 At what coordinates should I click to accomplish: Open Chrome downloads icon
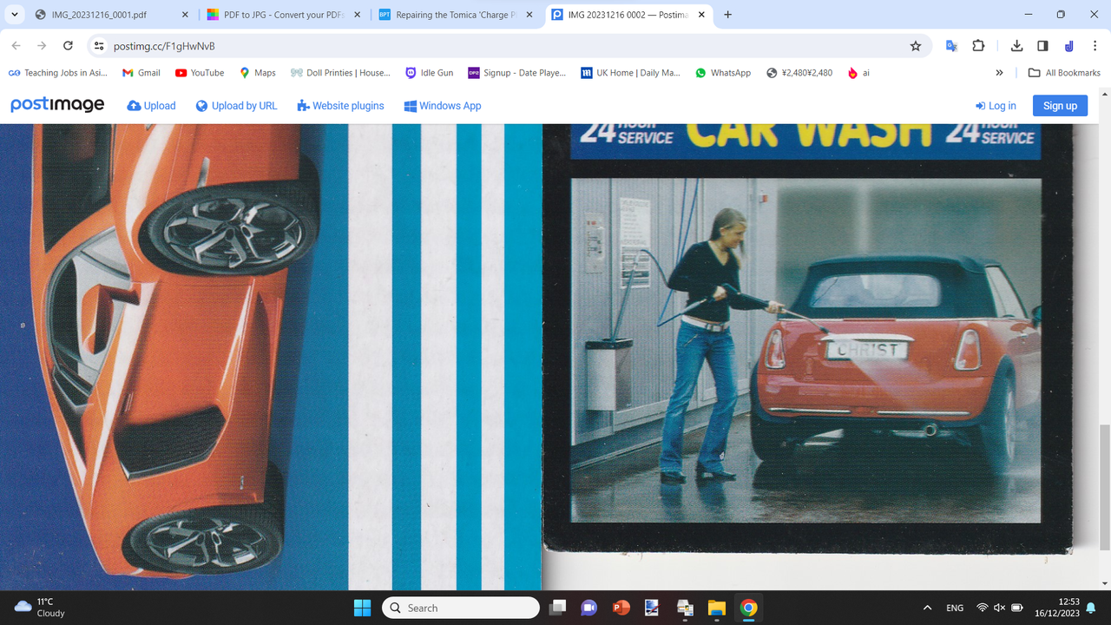1016,46
